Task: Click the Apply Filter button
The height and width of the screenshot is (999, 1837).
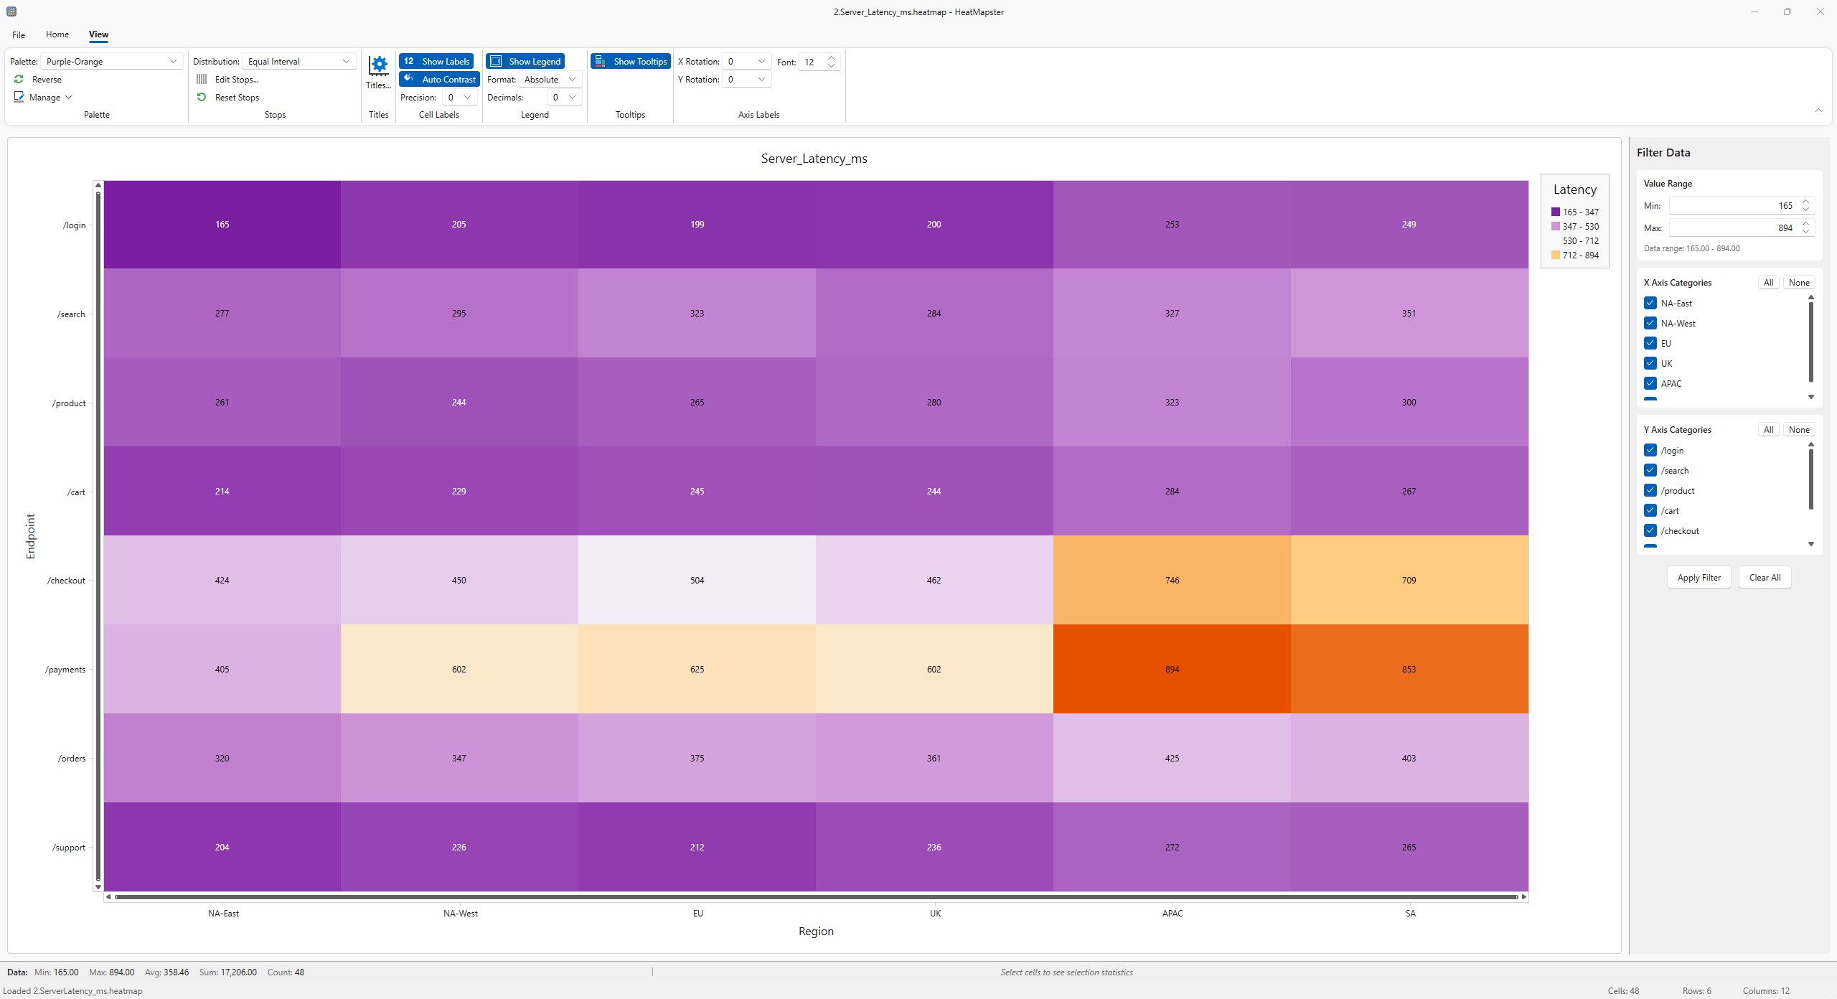Action: (1699, 577)
